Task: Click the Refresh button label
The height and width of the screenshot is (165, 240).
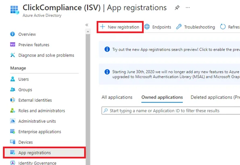Action: [234, 27]
